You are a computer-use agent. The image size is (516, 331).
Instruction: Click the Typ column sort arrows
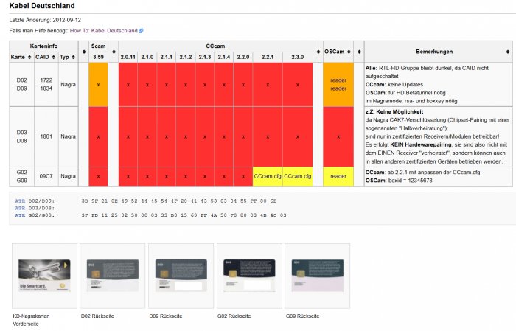click(74, 58)
